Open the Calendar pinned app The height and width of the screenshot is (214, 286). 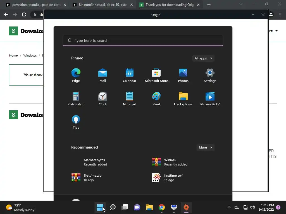[130, 76]
